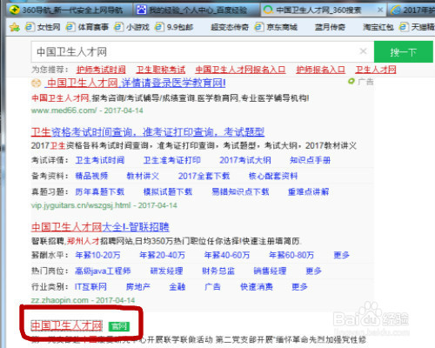Open the 年薪40-60万 salary link
Screen dimensions: 435x348
click(x=227, y=255)
